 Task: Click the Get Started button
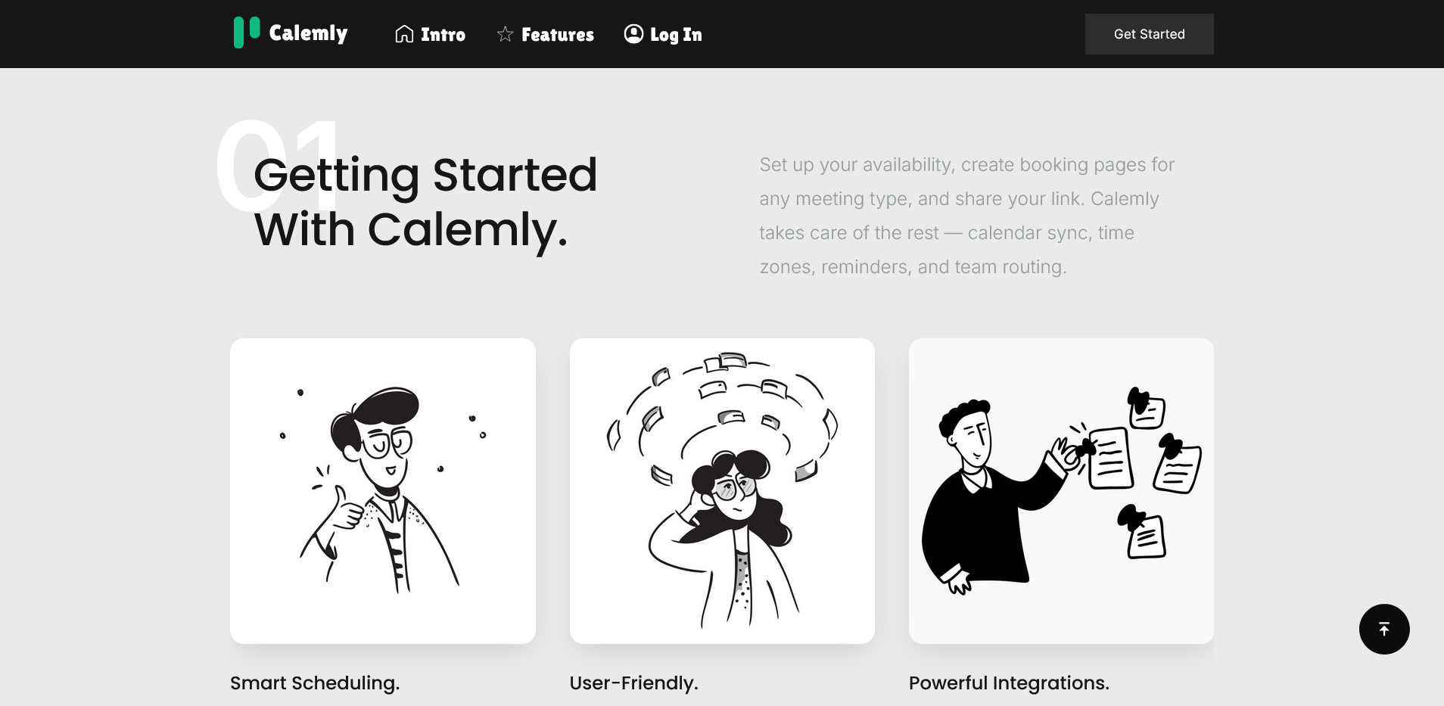pyautogui.click(x=1149, y=33)
